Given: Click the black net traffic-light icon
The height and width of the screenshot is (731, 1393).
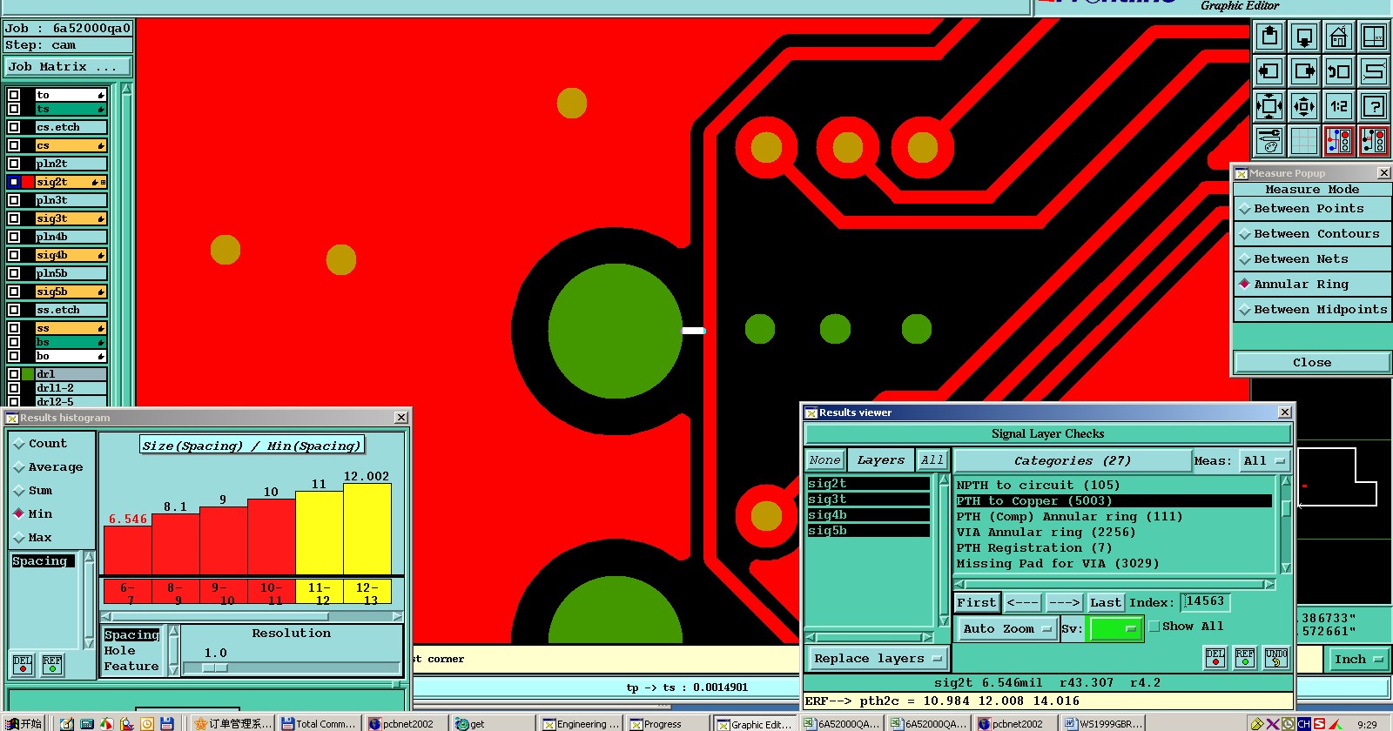Looking at the screenshot, I should tap(1374, 141).
